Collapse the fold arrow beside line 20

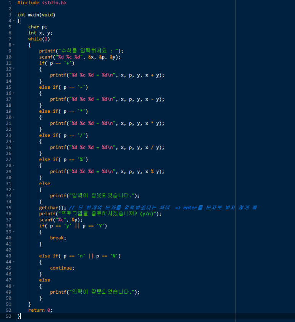point(13,117)
